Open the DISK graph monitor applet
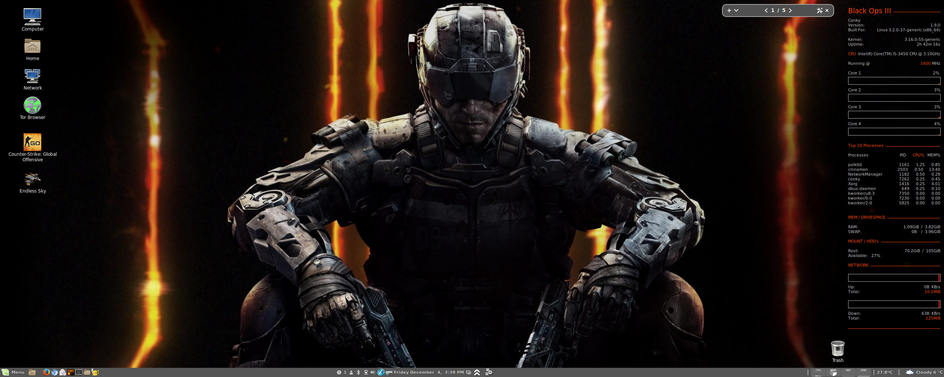944x377 pixels. coord(864,372)
